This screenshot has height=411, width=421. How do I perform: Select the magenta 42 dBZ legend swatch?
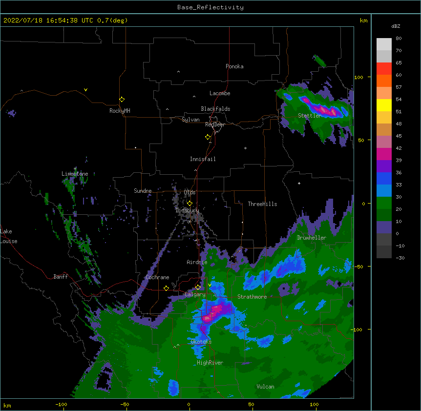384,154
